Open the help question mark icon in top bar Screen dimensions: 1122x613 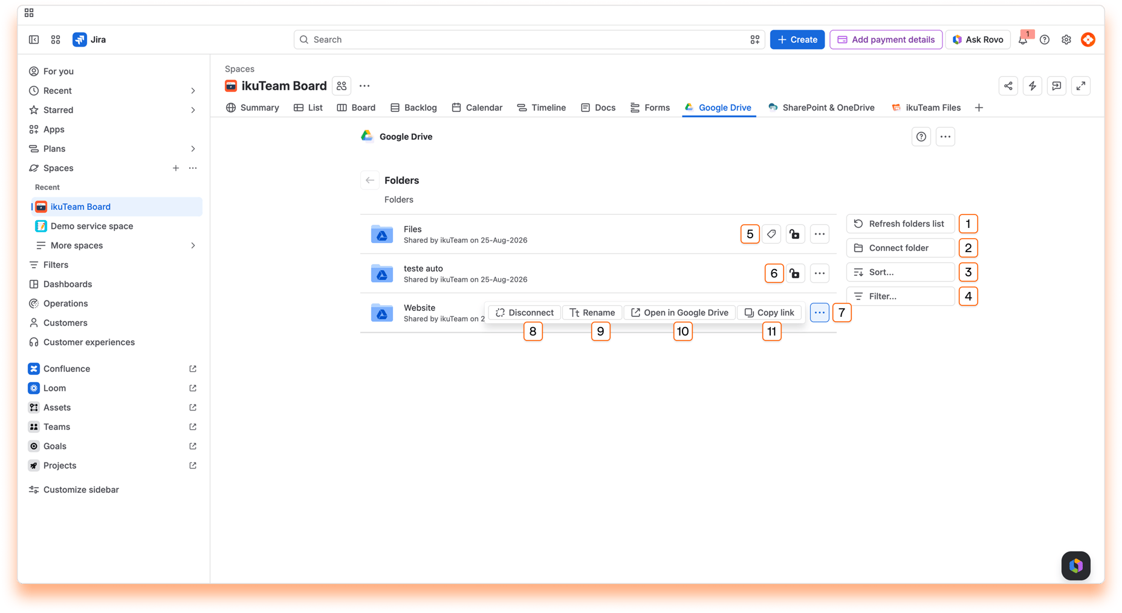[1045, 39]
